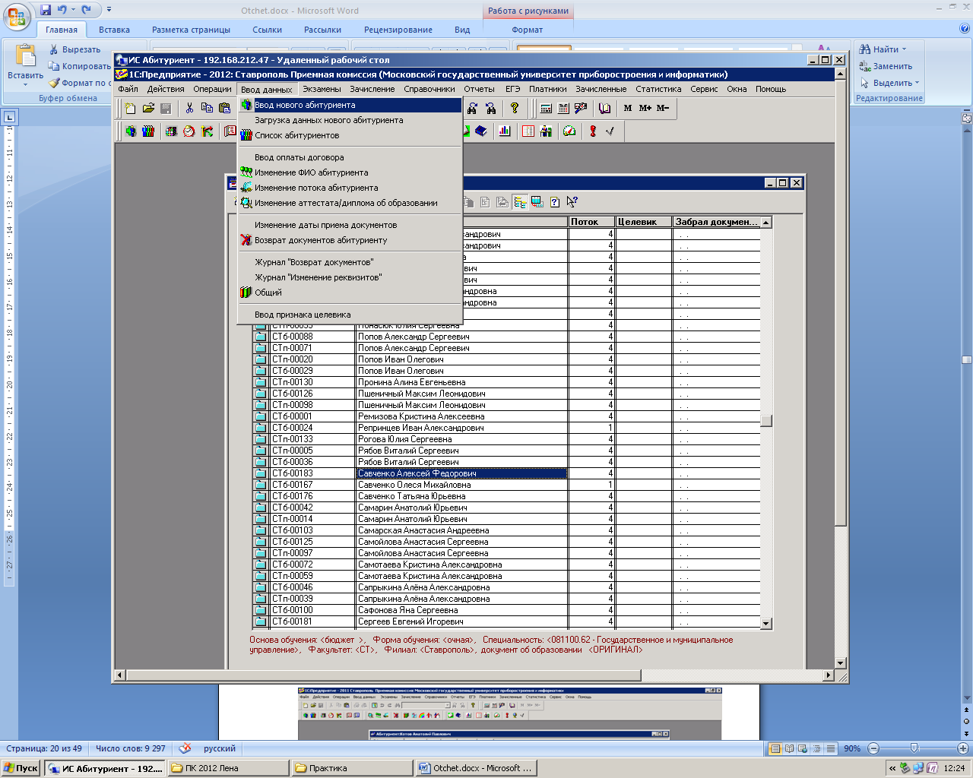Image resolution: width=973 pixels, height=778 pixels.
Task: Click the 'Забрал докумен...' column header
Action: click(716, 222)
